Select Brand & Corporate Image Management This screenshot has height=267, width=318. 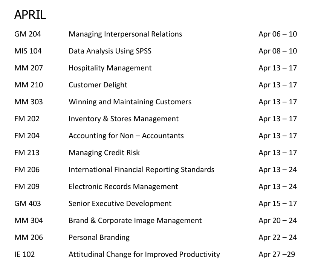click(135, 220)
